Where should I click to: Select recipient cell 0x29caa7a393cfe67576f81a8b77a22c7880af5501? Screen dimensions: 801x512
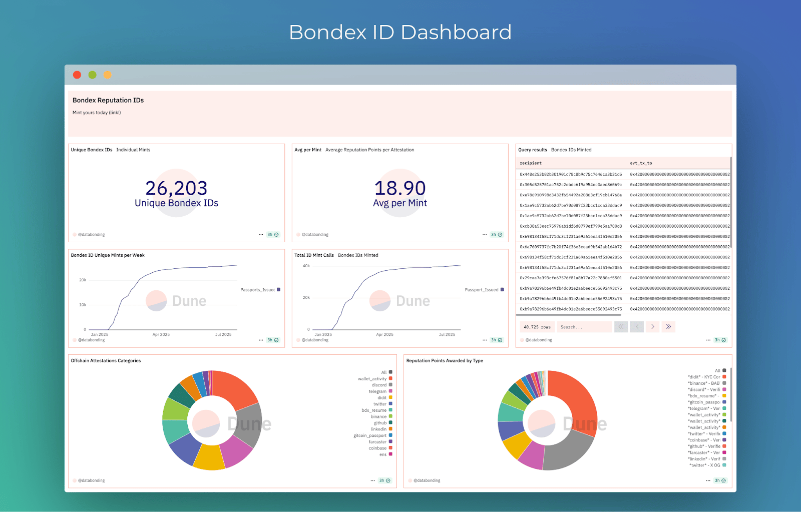point(571,278)
